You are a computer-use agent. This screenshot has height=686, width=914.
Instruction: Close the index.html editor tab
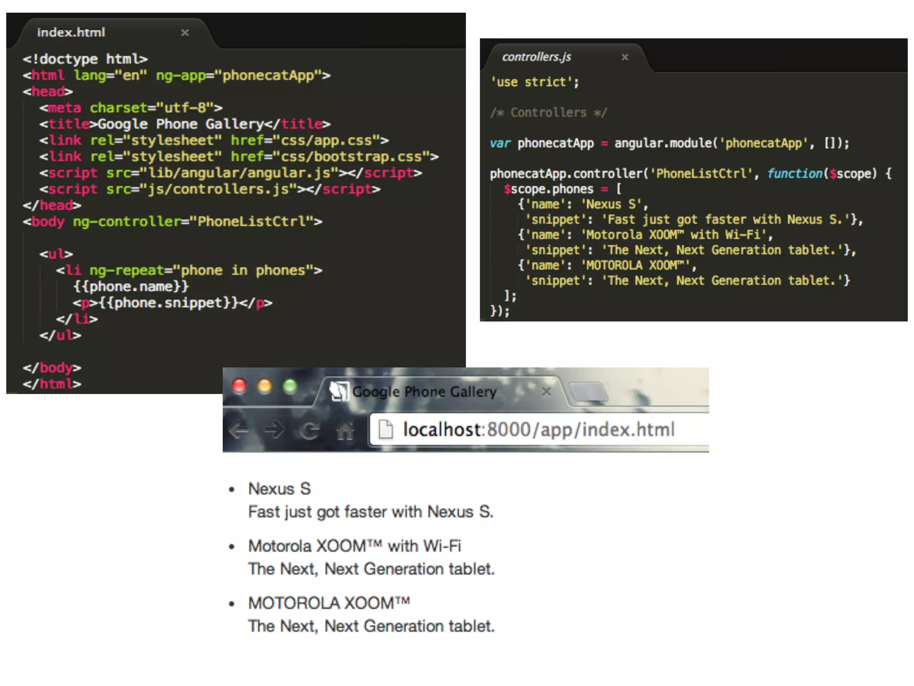click(x=185, y=33)
